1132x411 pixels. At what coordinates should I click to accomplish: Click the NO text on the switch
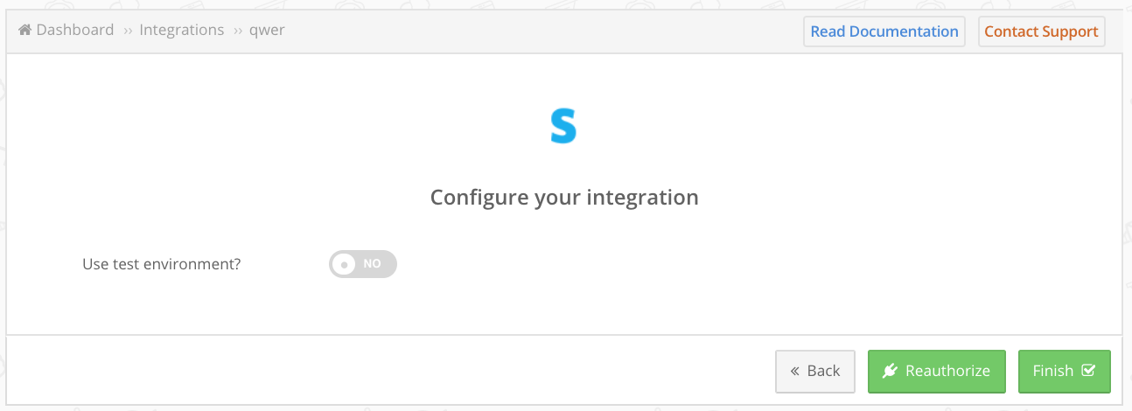click(373, 263)
